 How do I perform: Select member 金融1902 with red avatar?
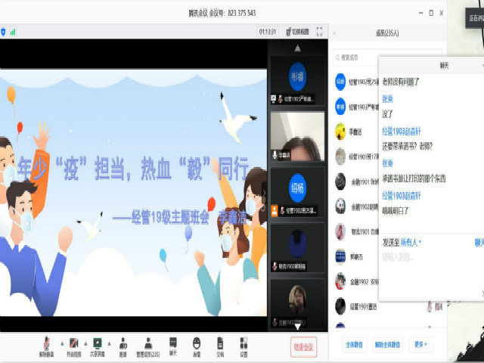pos(357,281)
